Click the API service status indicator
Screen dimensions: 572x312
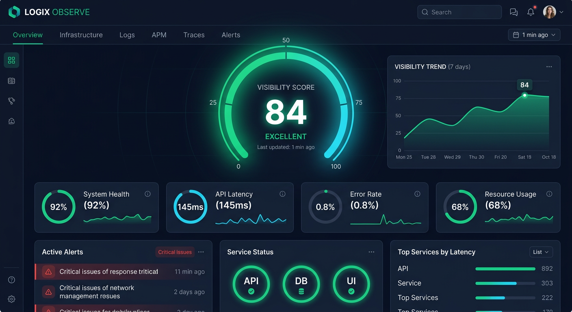coord(251,284)
